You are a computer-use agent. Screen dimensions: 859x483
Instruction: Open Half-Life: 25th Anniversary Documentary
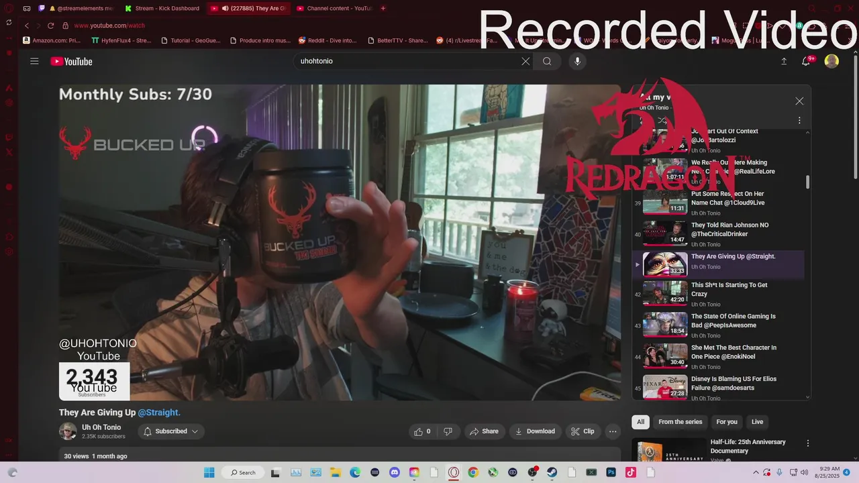[x=748, y=446]
